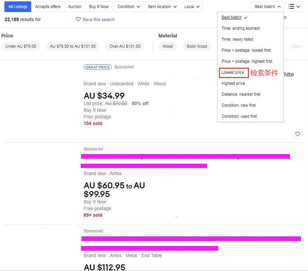
Task: Apply the Under AU $79.00 price filter
Action: (x=21, y=46)
